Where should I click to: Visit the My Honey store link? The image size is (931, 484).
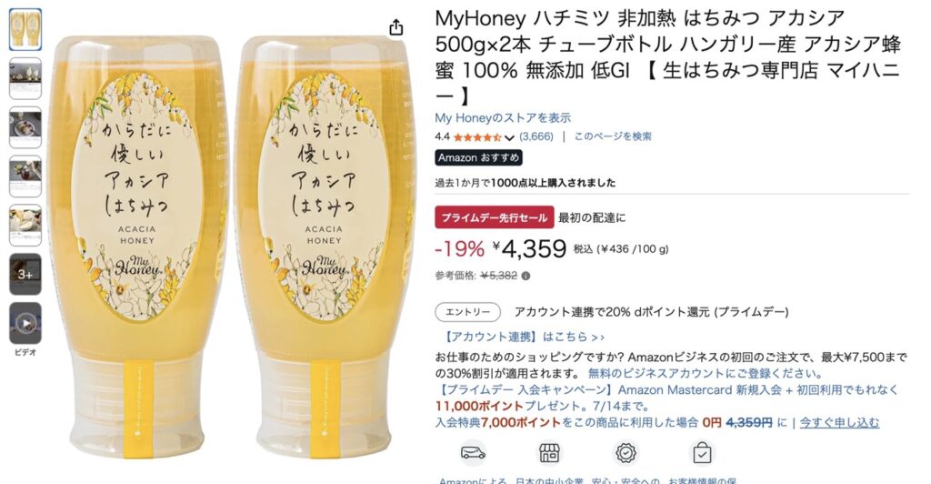503,117
